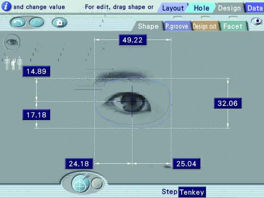Switch to the Facet sub-tab

point(233,26)
